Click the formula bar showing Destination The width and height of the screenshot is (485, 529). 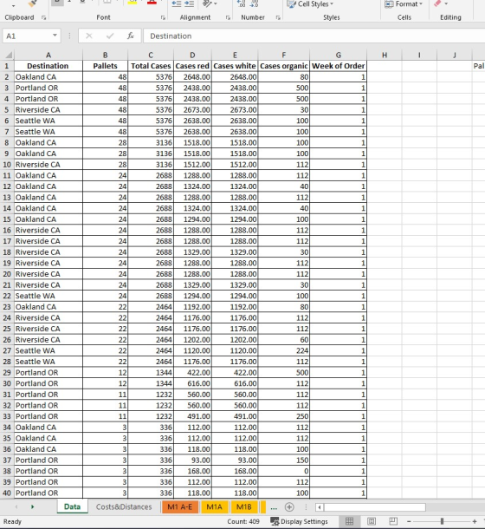314,36
